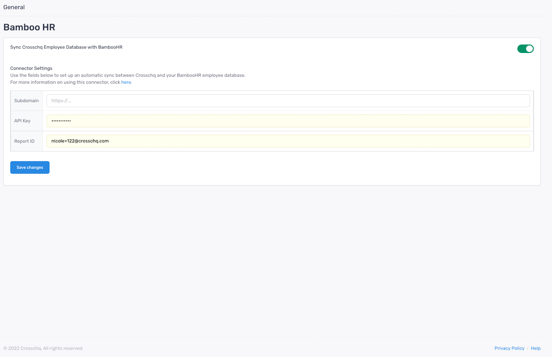Click the General header text
This screenshot has height=357, width=552.
click(x=14, y=7)
